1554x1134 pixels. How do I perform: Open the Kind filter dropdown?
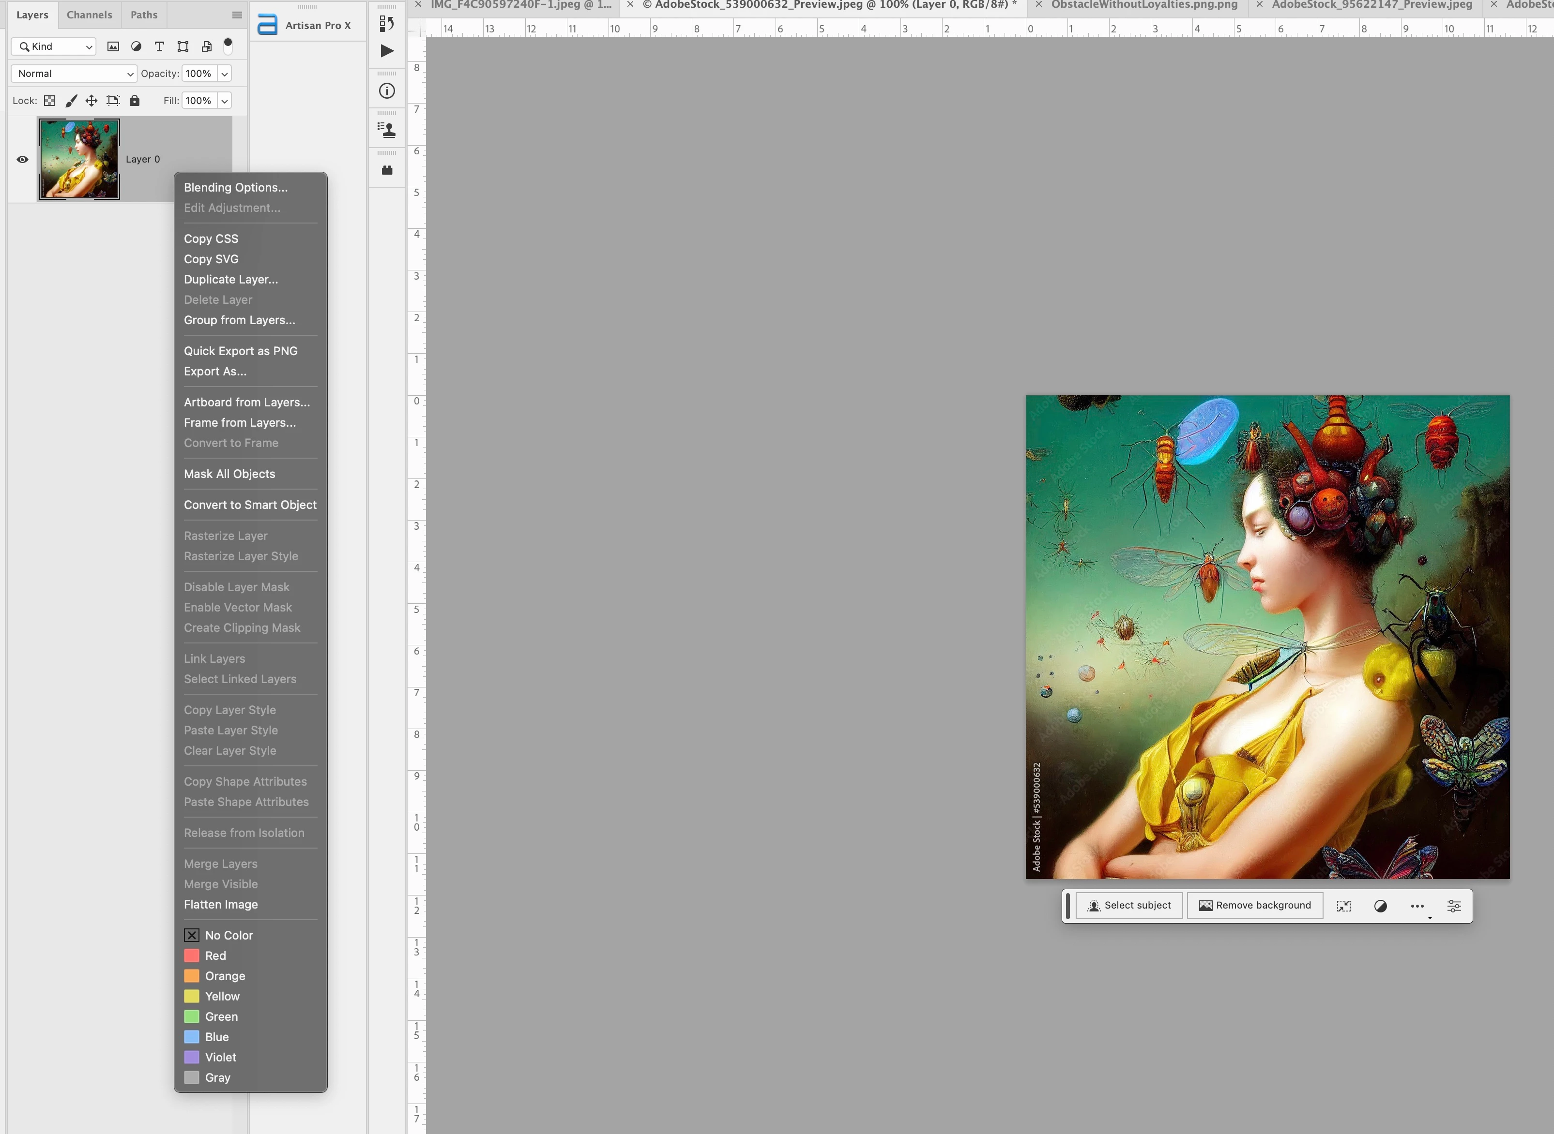coord(53,46)
